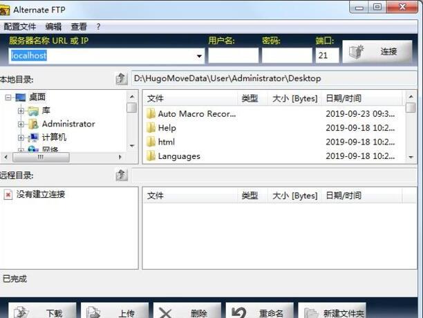
Task: Click the 下载 download button
Action: click(42, 310)
